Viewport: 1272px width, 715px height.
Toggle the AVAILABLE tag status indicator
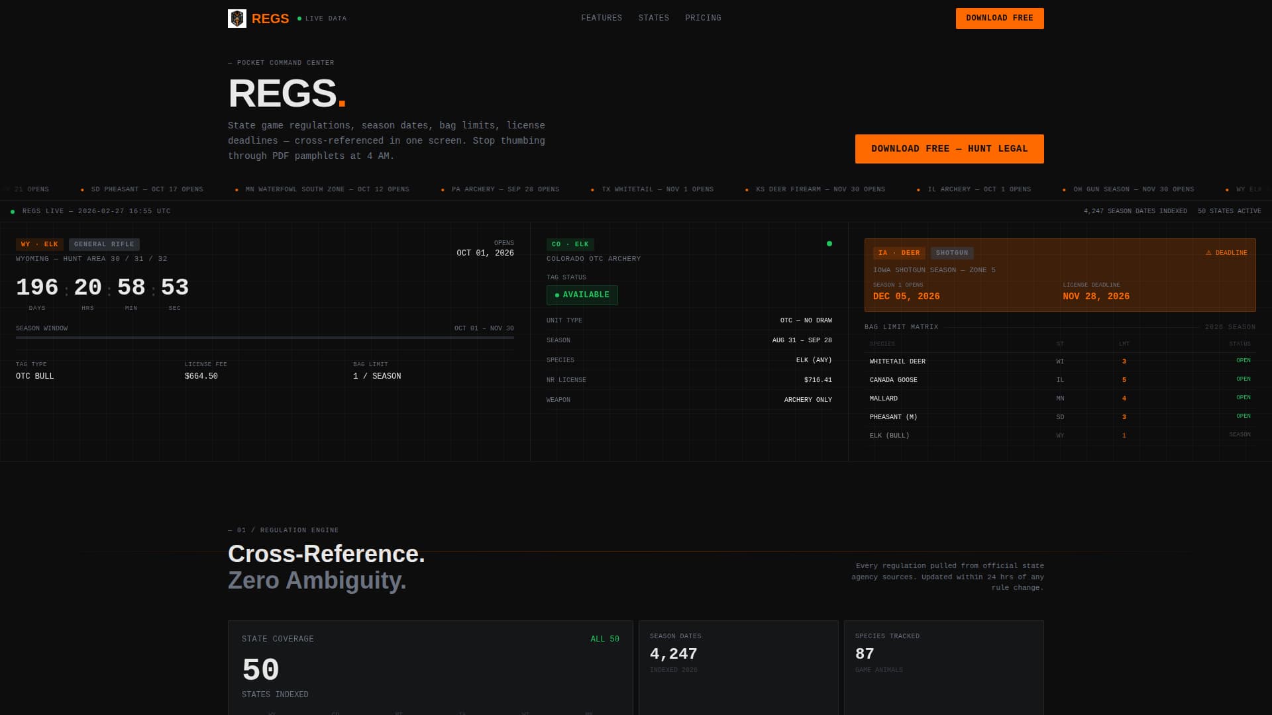[x=582, y=295]
